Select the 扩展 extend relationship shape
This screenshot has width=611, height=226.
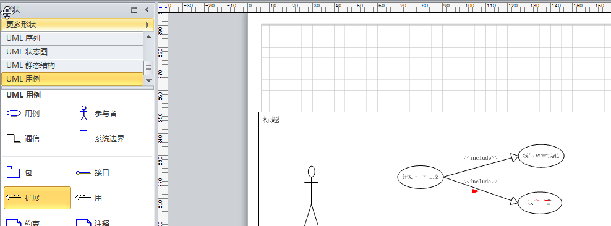(x=37, y=198)
